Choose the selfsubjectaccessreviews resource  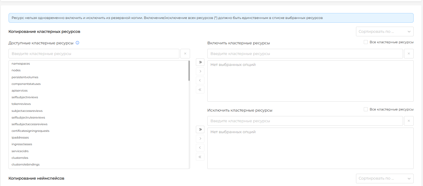coord(98,124)
